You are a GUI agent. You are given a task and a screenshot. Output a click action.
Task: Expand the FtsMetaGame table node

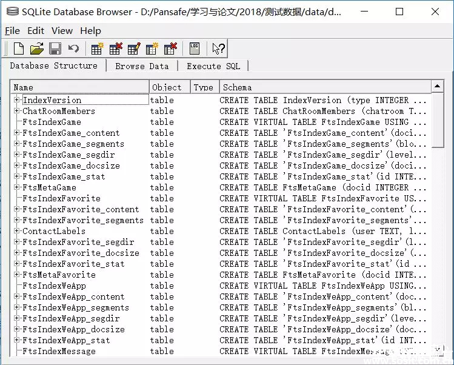[17, 187]
